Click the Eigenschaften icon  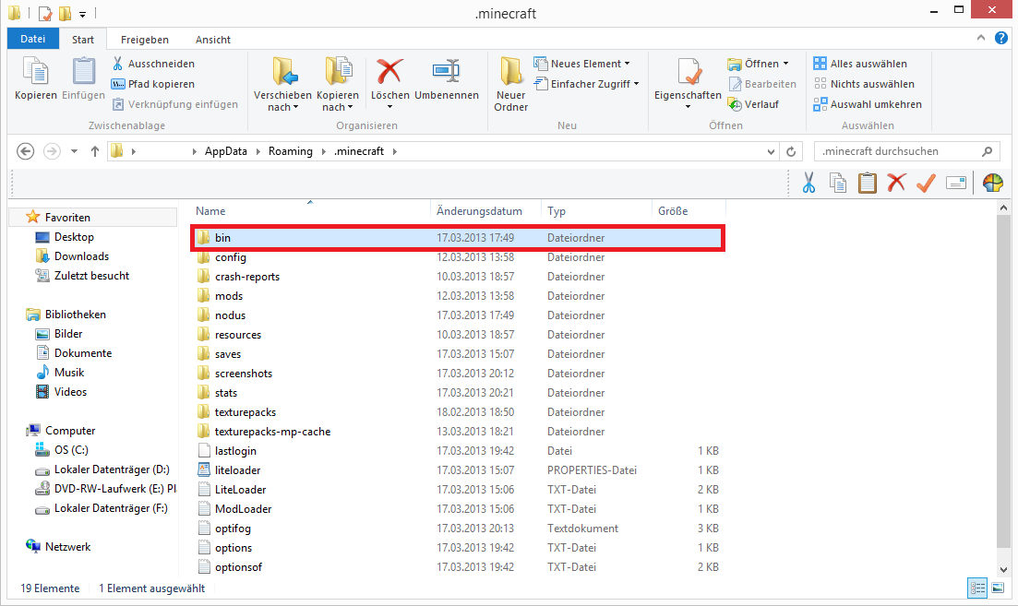[689, 71]
